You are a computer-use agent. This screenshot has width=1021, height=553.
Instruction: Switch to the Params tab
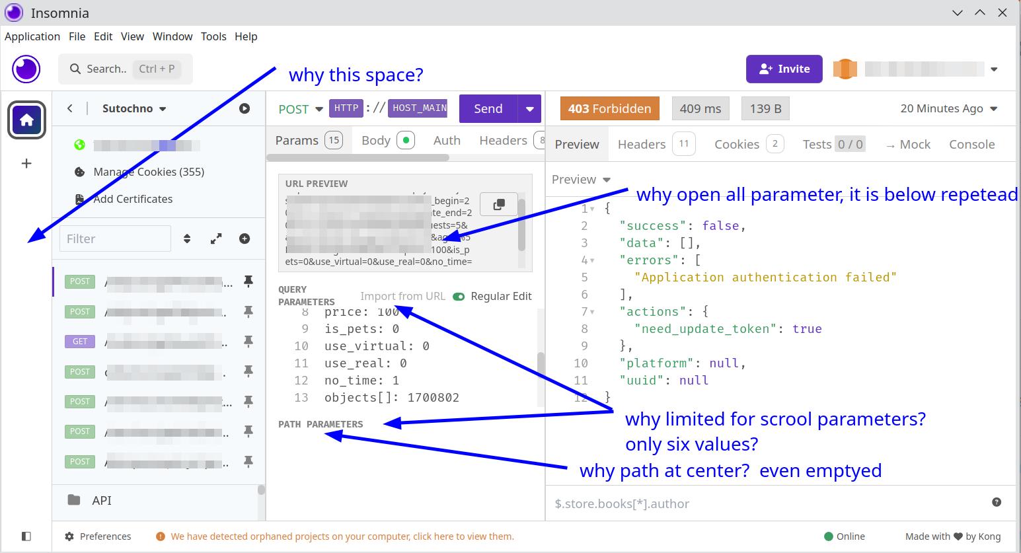point(309,140)
